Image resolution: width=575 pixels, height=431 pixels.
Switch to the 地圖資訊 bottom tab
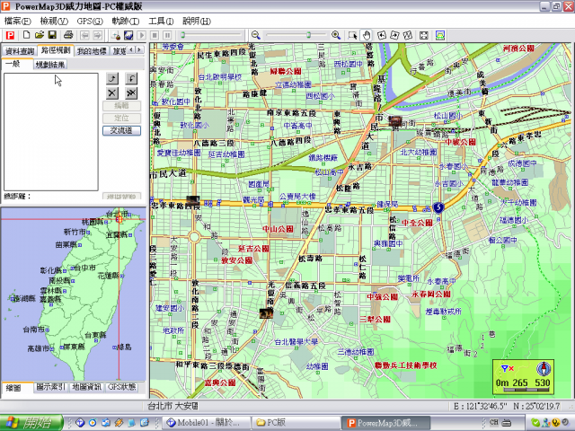86,387
